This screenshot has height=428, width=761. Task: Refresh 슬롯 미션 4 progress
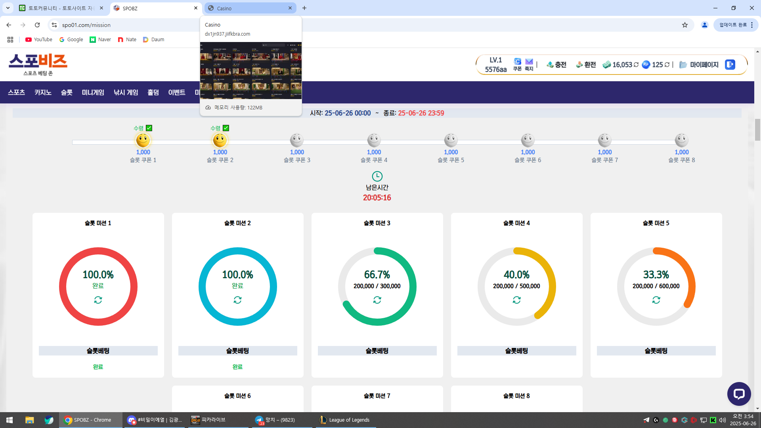click(516, 300)
